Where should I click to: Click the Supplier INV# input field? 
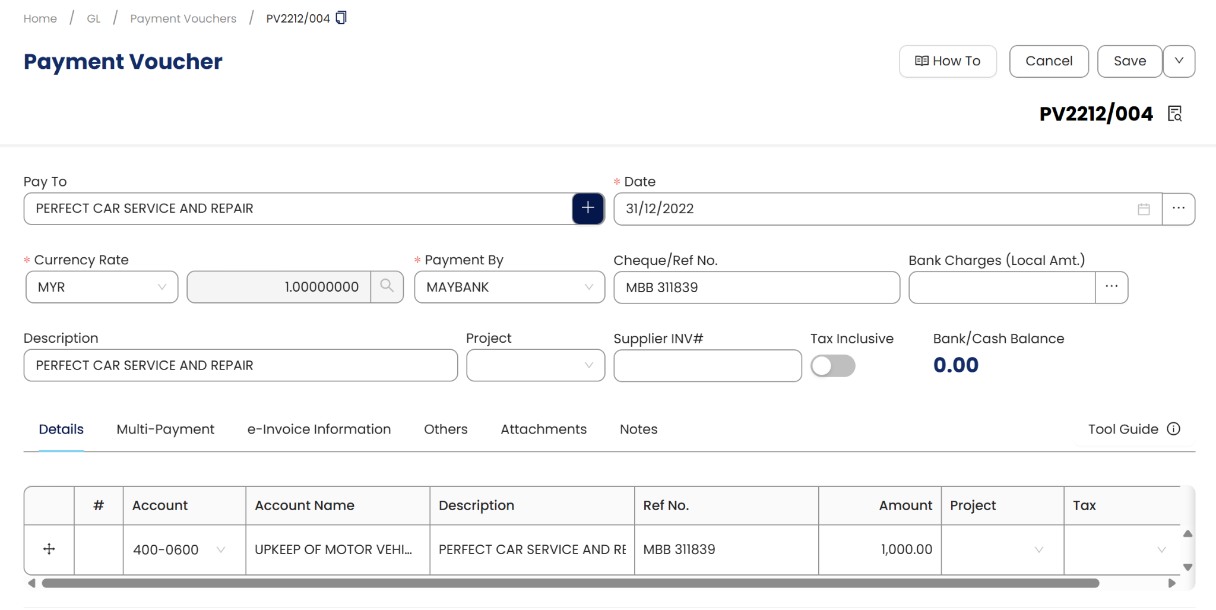pos(707,366)
